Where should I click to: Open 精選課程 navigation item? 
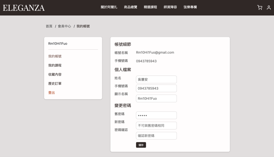(150, 7)
